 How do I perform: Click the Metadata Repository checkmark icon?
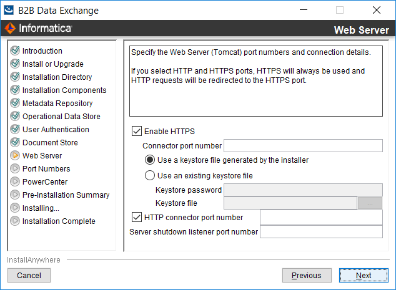point(15,103)
